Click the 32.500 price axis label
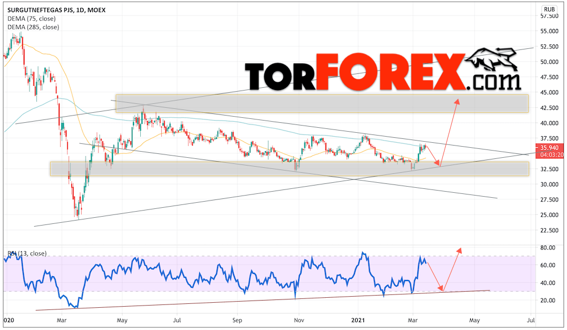This screenshot has width=567, height=330. (x=549, y=169)
